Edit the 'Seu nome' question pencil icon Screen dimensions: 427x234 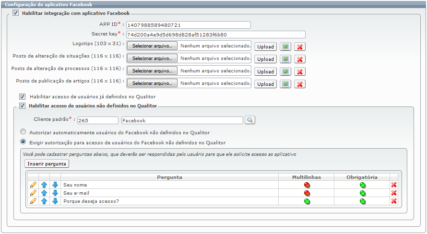tap(33, 185)
